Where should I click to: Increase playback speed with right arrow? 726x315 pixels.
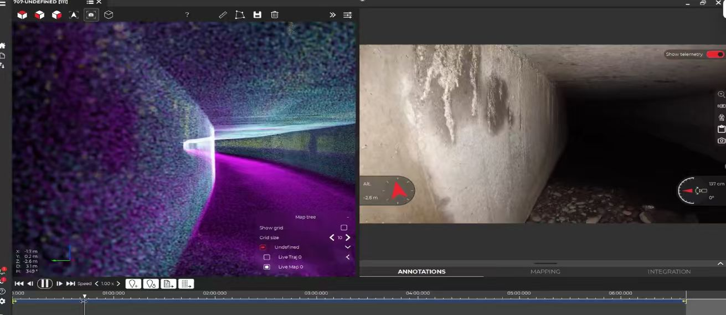[x=118, y=283]
